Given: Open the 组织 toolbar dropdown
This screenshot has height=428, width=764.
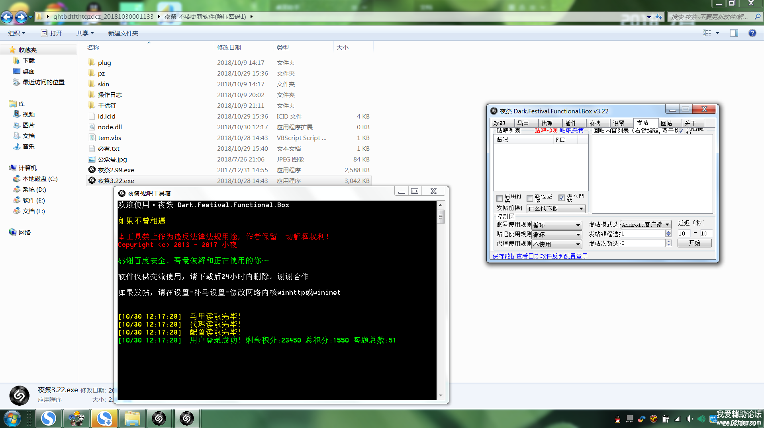Looking at the screenshot, I should point(16,33).
